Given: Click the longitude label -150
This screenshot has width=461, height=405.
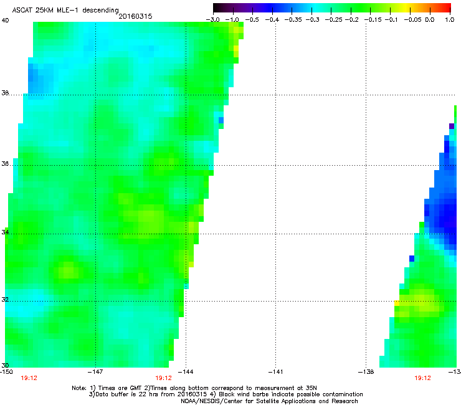Looking at the screenshot, I should (6, 372).
